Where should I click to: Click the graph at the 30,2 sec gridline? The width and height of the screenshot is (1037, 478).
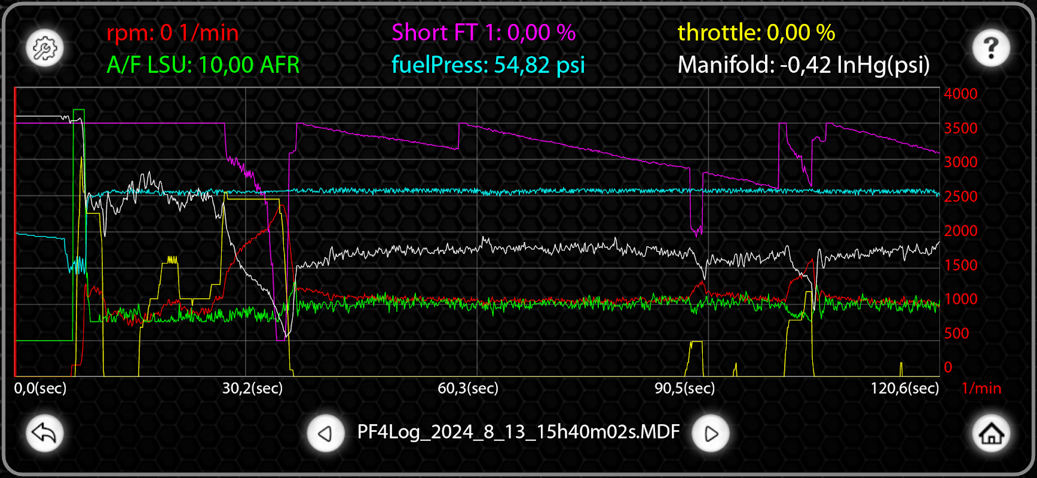point(246,232)
